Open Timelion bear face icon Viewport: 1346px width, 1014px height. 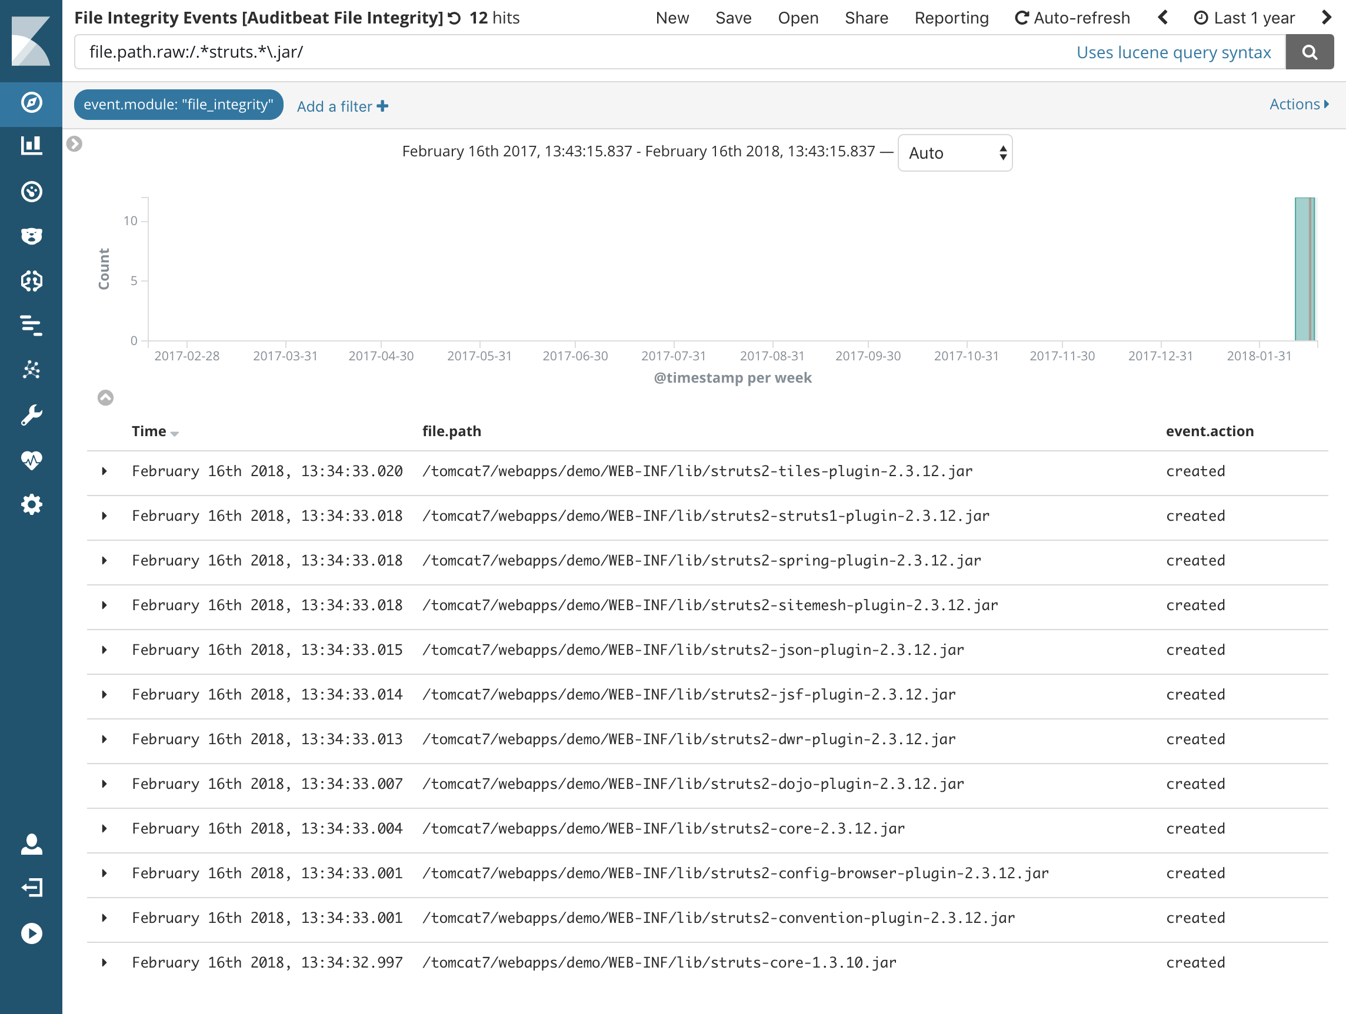[x=31, y=236]
